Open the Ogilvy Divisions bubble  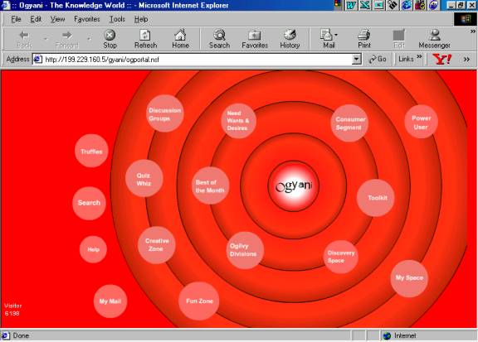point(245,250)
